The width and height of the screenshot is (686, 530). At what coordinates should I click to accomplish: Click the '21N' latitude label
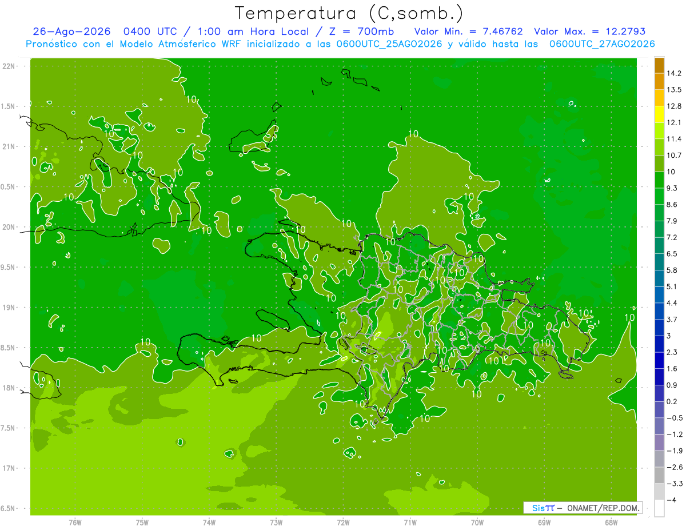8,146
